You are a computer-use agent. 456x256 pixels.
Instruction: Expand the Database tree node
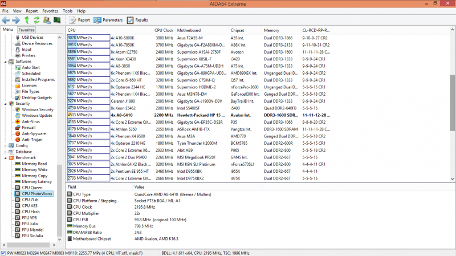[x=6, y=152]
